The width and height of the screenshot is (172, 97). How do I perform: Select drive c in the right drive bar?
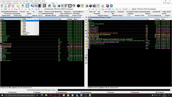89,9
